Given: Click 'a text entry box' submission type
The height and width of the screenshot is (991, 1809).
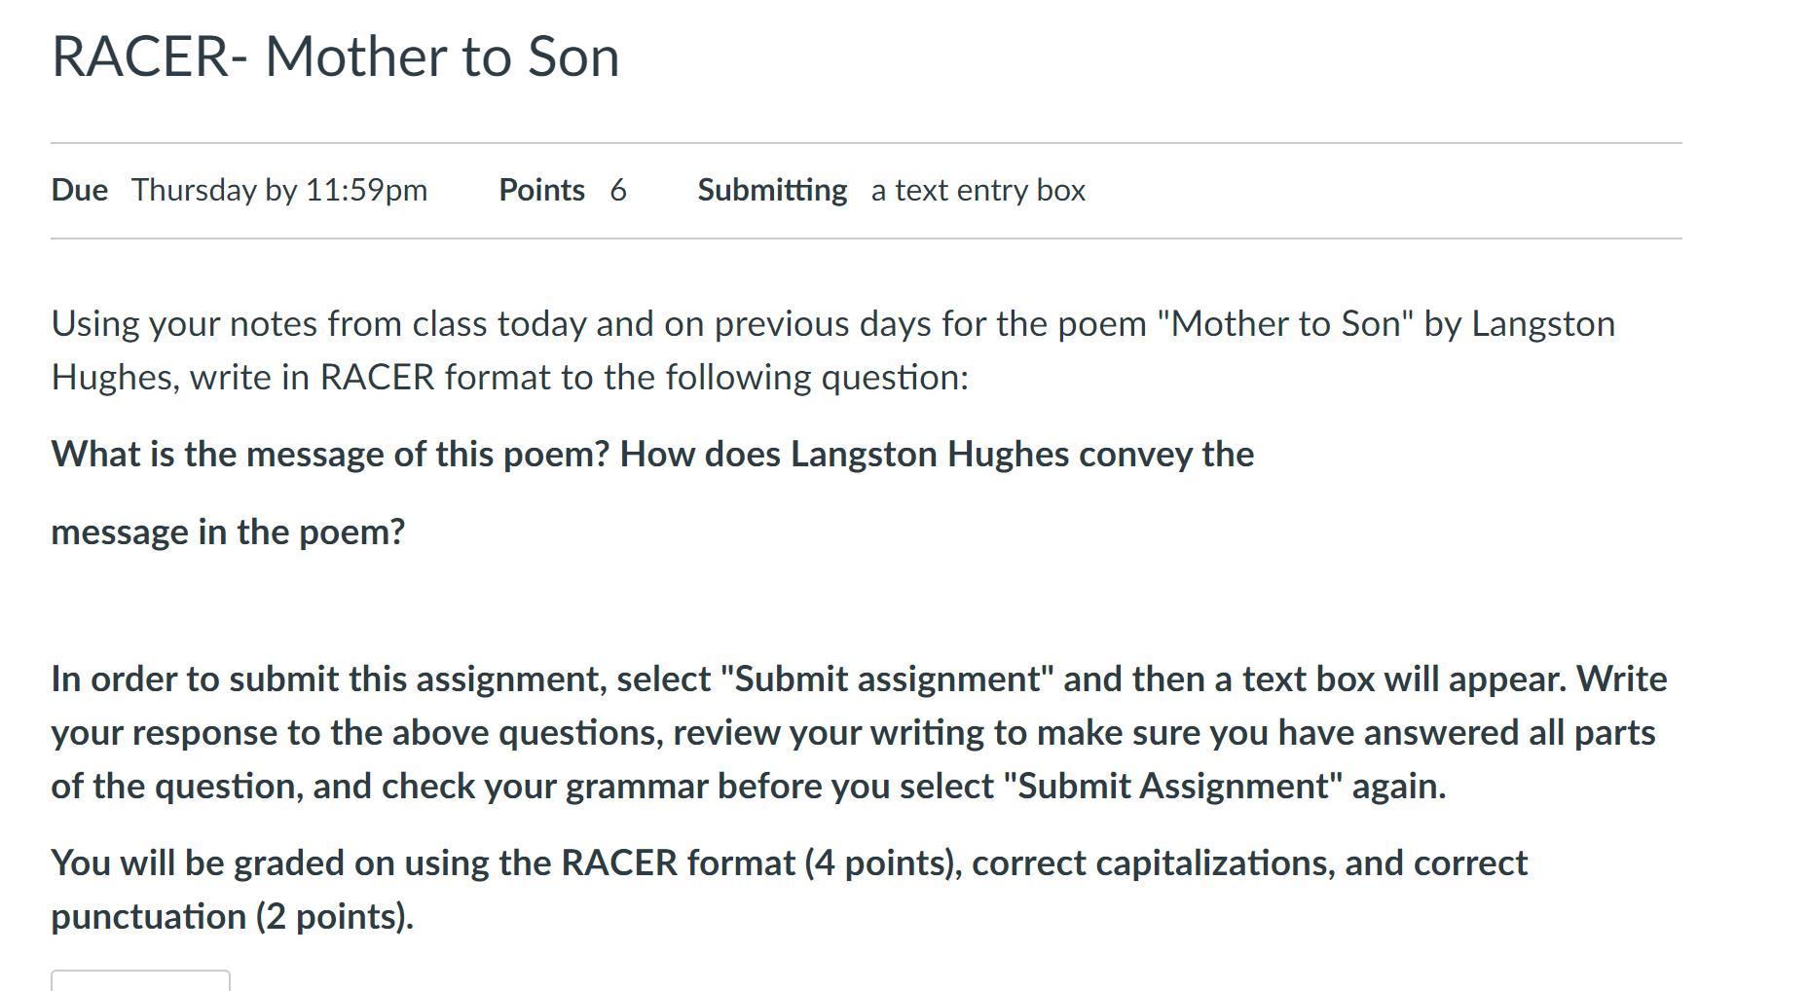Looking at the screenshot, I should 978,190.
